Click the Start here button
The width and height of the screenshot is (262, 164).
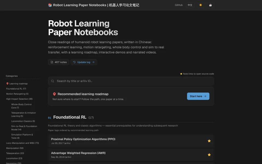pyautogui.click(x=198, y=96)
